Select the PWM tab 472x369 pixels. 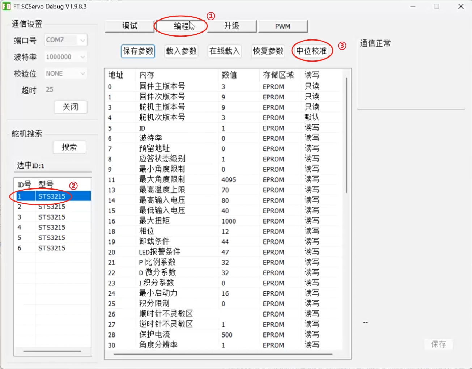point(283,26)
